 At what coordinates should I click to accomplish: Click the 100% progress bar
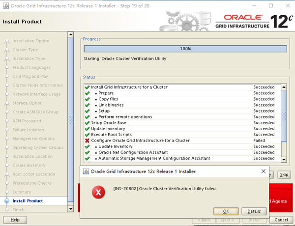185,49
